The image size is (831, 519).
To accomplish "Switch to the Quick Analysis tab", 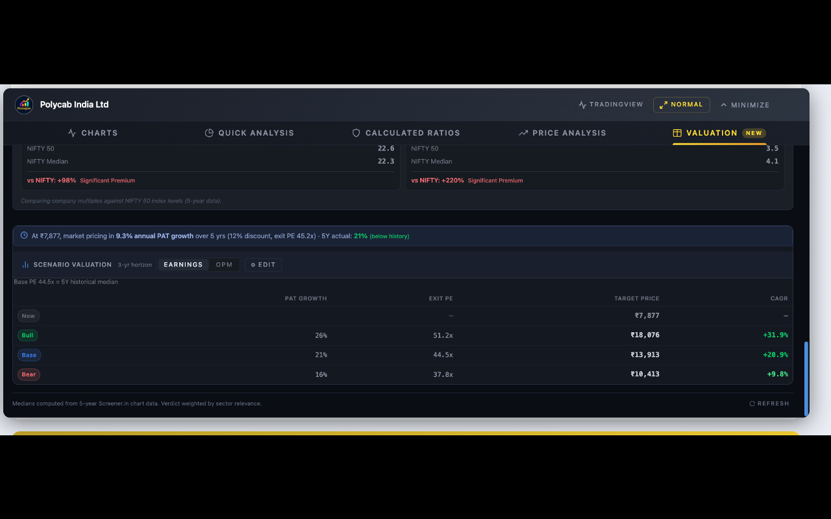I will click(x=249, y=133).
